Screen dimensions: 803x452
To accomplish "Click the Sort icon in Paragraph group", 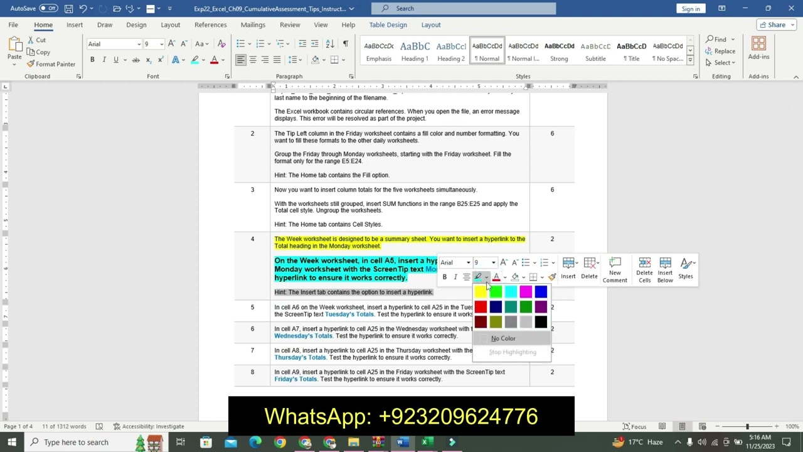I will pyautogui.click(x=330, y=44).
